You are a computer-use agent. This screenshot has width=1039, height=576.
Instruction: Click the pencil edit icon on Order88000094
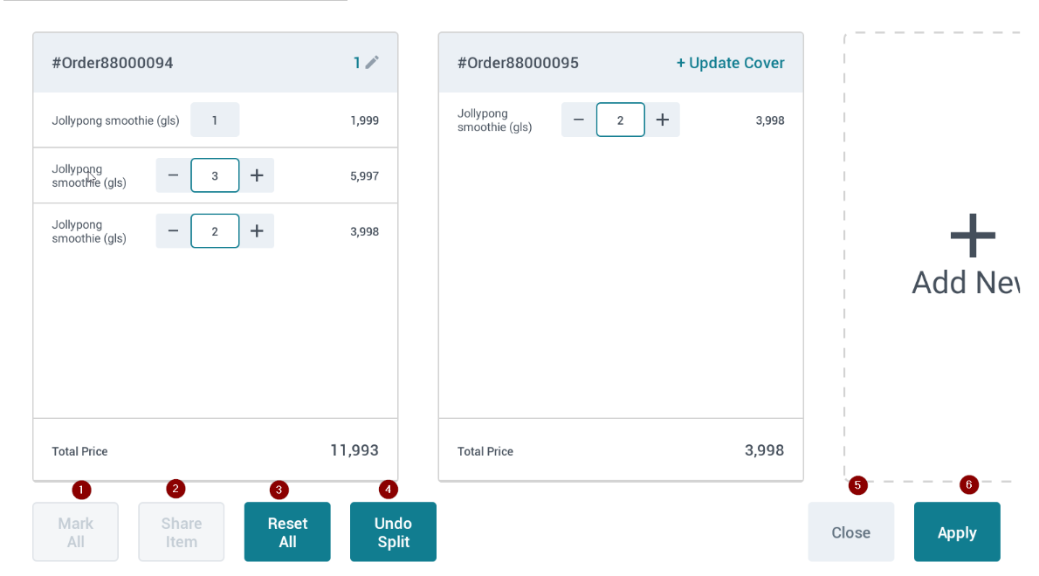[372, 63]
